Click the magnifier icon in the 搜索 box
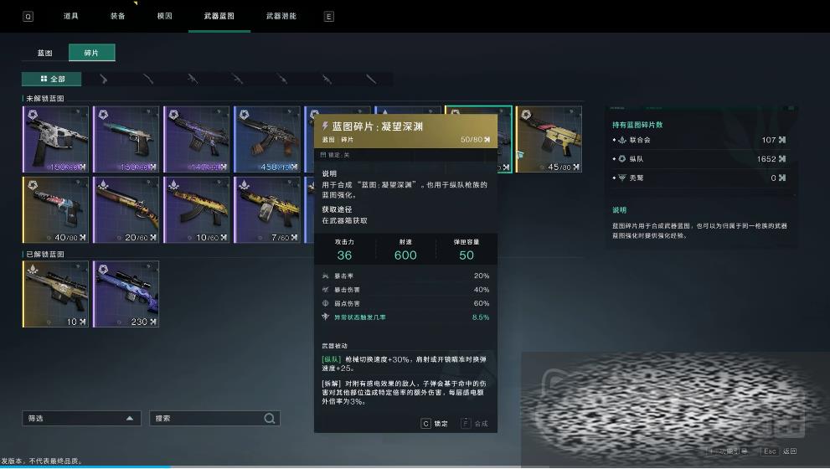The height and width of the screenshot is (469, 830). pyautogui.click(x=270, y=418)
